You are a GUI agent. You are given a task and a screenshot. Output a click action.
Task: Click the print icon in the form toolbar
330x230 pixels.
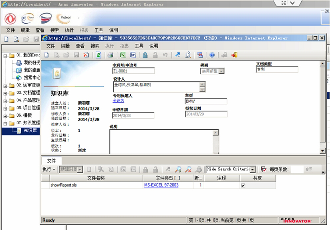click(111, 55)
